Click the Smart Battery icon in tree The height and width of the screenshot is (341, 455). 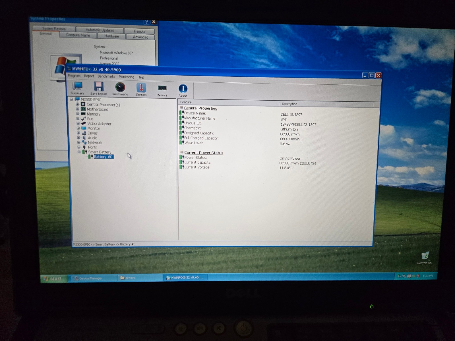click(x=84, y=152)
